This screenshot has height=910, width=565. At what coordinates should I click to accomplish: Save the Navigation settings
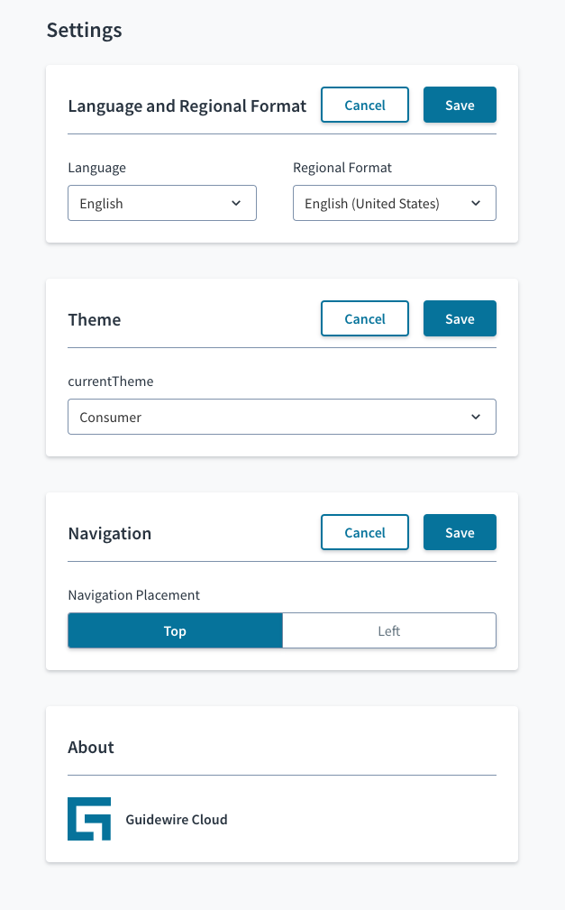(460, 532)
